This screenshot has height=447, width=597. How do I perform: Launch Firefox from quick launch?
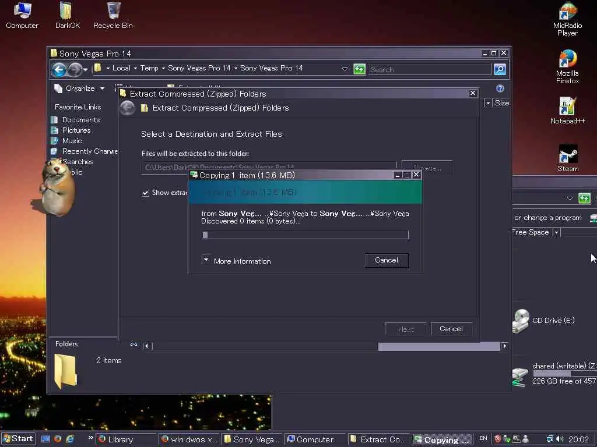click(58, 439)
